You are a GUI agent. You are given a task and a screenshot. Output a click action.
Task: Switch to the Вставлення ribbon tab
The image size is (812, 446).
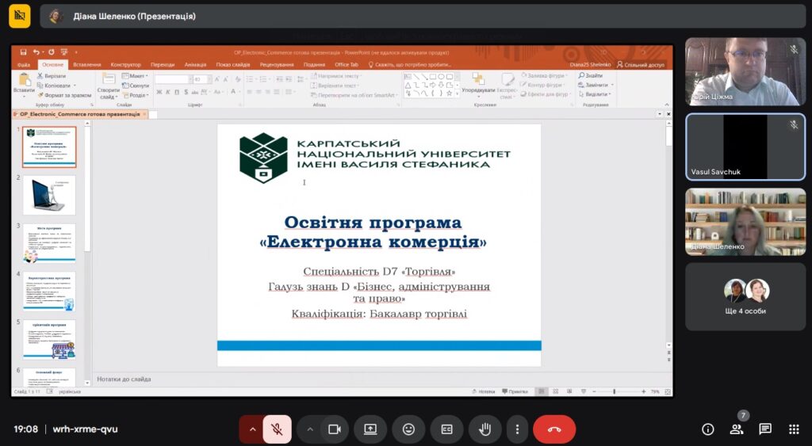(87, 65)
